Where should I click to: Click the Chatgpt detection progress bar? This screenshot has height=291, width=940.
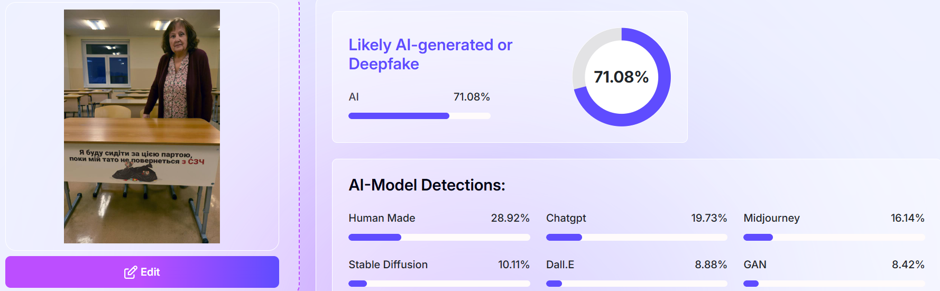click(x=636, y=238)
